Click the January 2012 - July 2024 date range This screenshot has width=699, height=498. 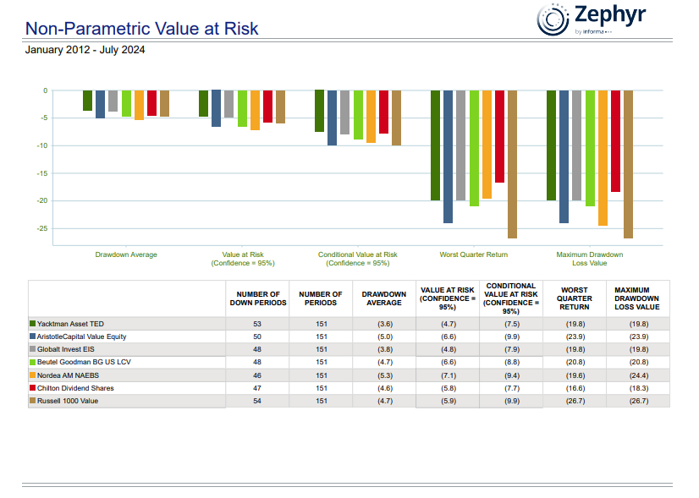pos(85,50)
